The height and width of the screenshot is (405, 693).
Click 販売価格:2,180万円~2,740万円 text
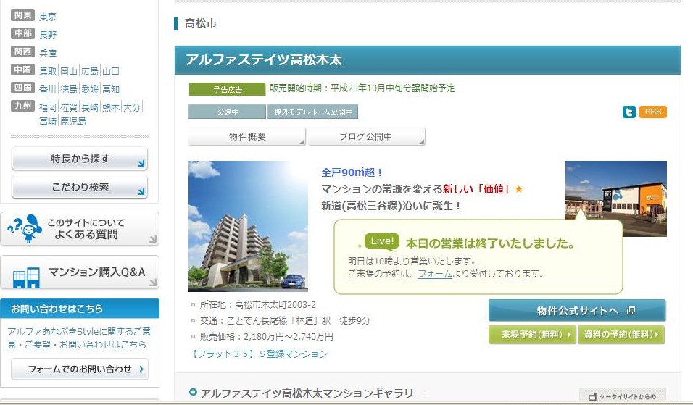[x=267, y=337]
